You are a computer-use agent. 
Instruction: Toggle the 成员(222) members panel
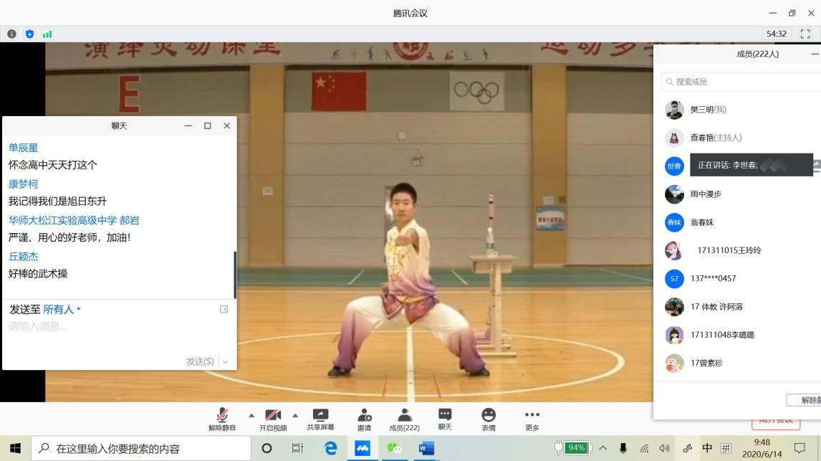pyautogui.click(x=404, y=419)
